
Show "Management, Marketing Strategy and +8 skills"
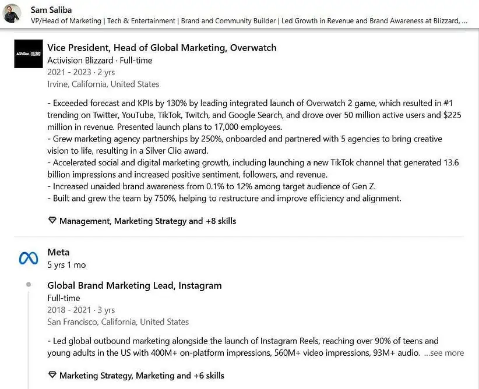[147, 221]
